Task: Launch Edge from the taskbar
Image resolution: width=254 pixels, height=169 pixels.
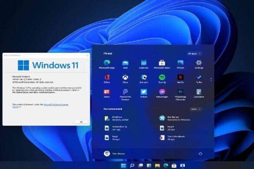Action: click(166, 166)
